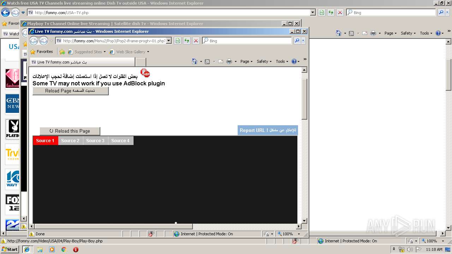Select the Source 2 tab
This screenshot has width=452, height=254.
click(70, 140)
